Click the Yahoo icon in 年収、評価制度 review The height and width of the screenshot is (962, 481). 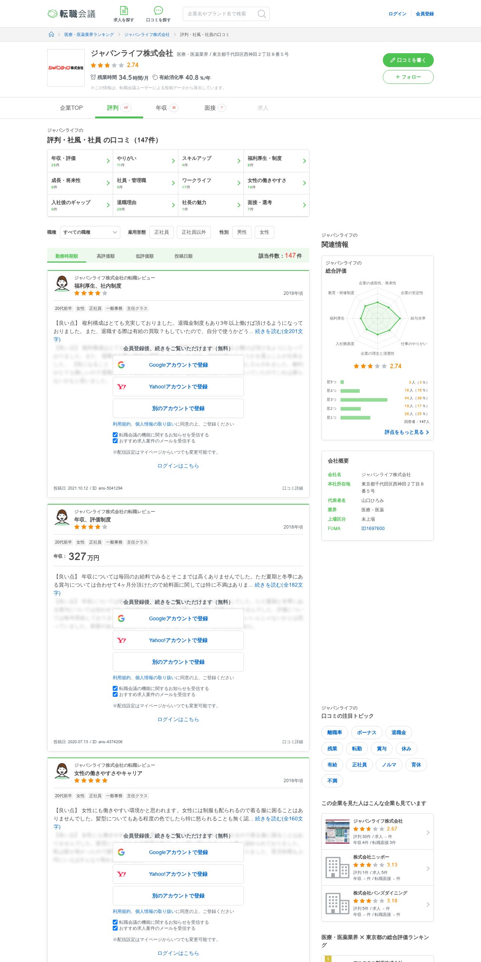pyautogui.click(x=121, y=640)
